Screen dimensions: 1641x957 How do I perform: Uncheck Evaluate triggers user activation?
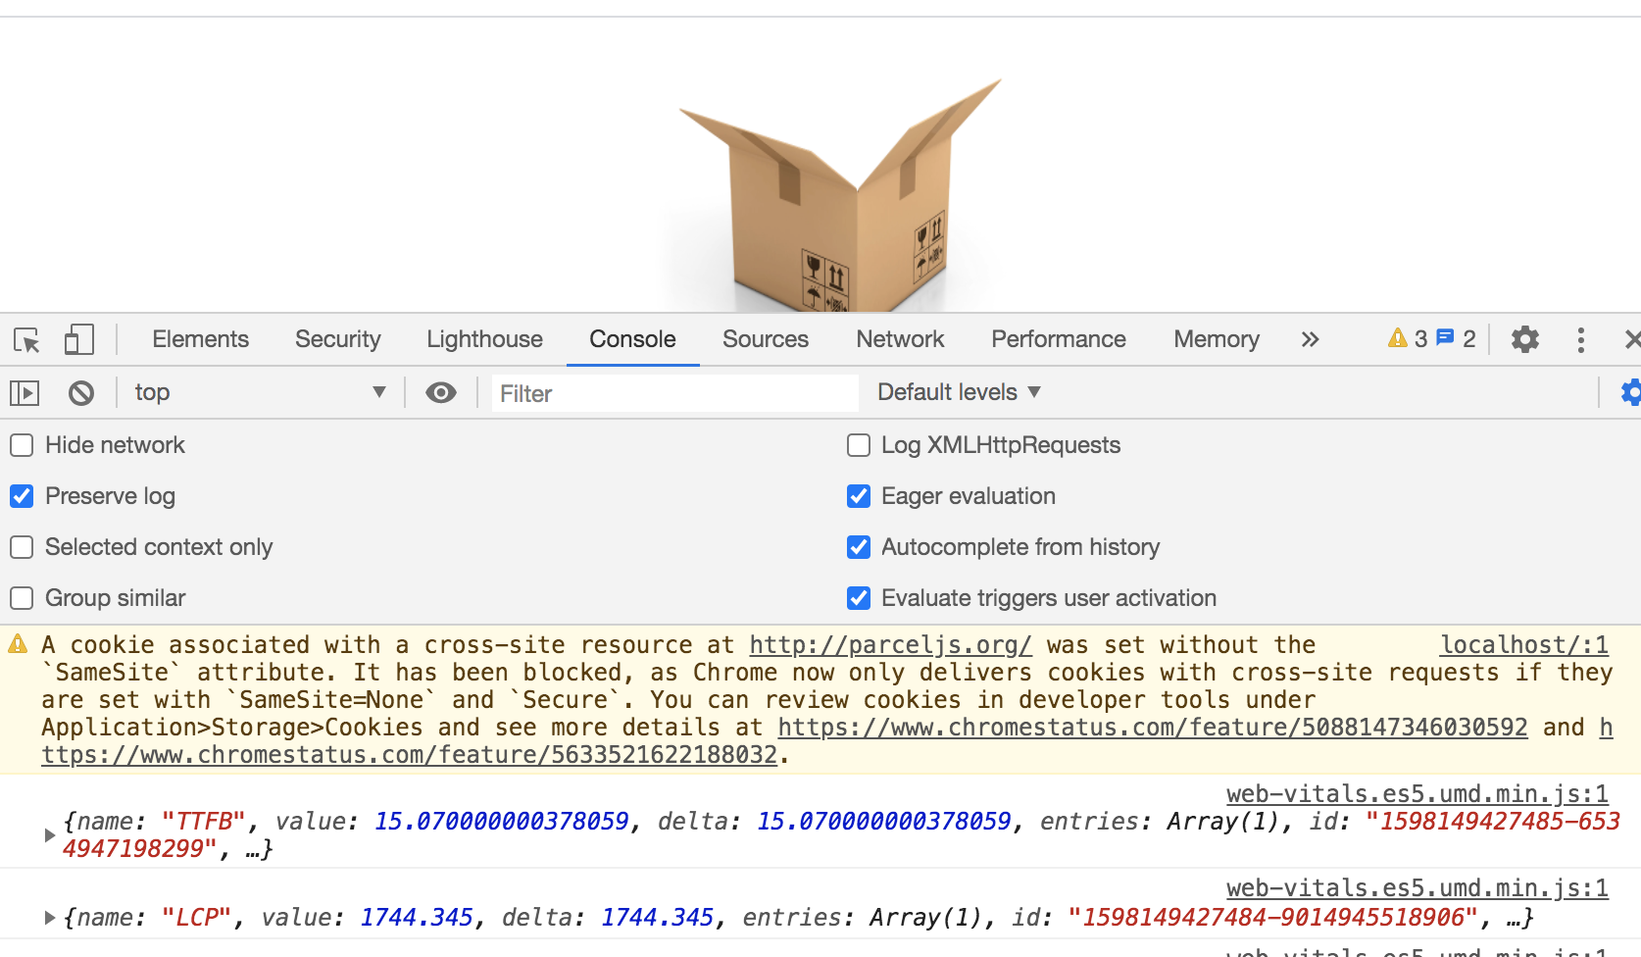coord(859,598)
